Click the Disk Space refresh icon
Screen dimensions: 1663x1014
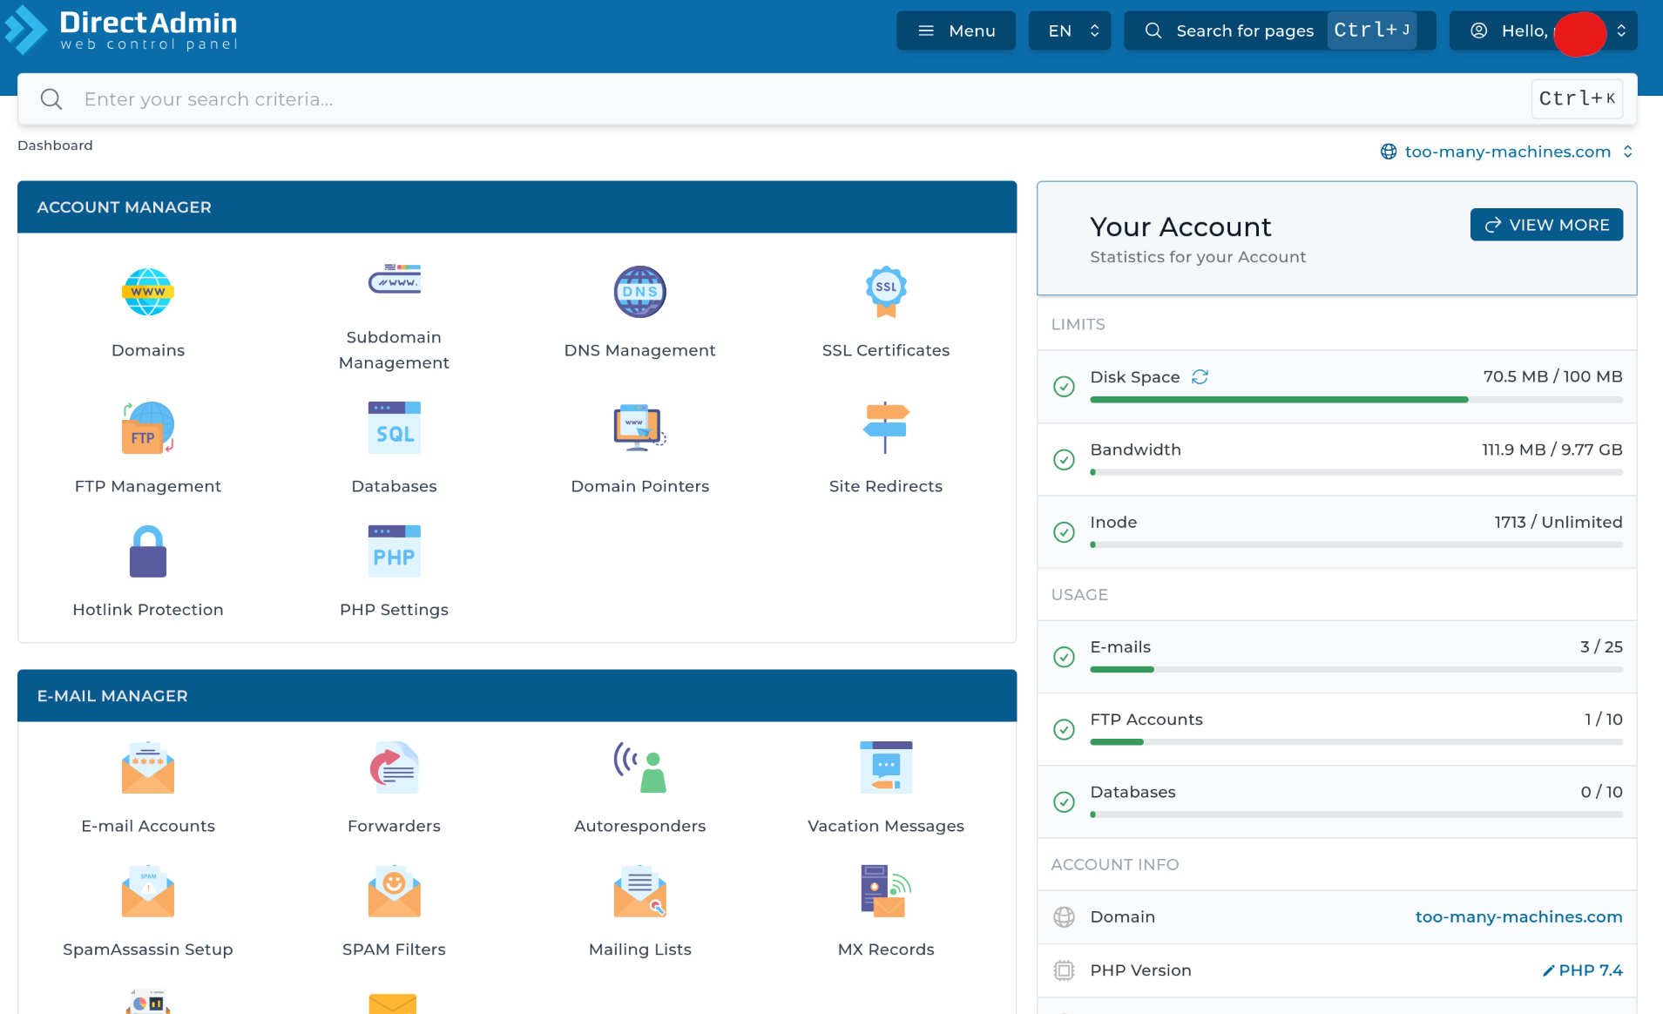tap(1200, 377)
